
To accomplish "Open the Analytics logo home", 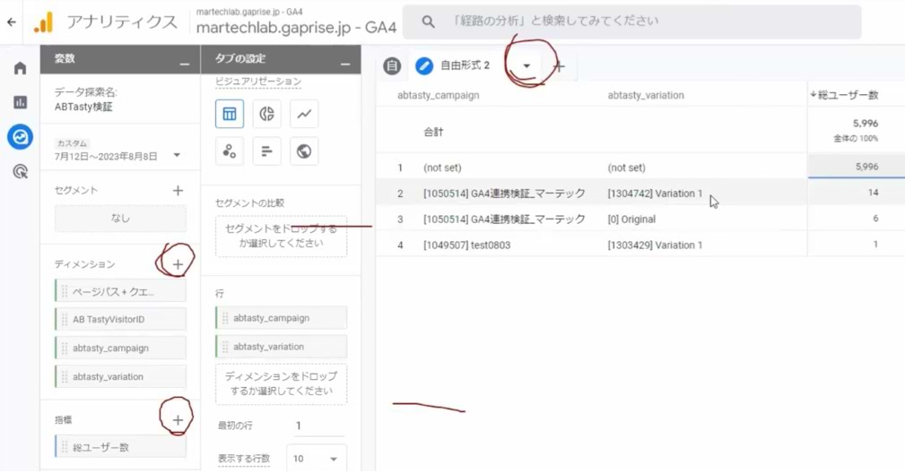I will (x=43, y=22).
